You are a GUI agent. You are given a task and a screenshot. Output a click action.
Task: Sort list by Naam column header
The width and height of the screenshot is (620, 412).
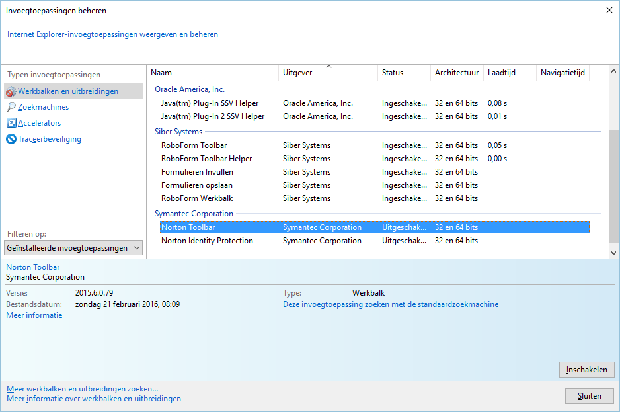[161, 73]
